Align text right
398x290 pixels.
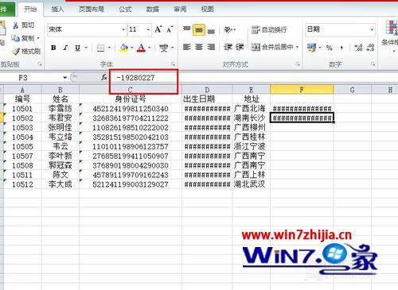[211, 47]
